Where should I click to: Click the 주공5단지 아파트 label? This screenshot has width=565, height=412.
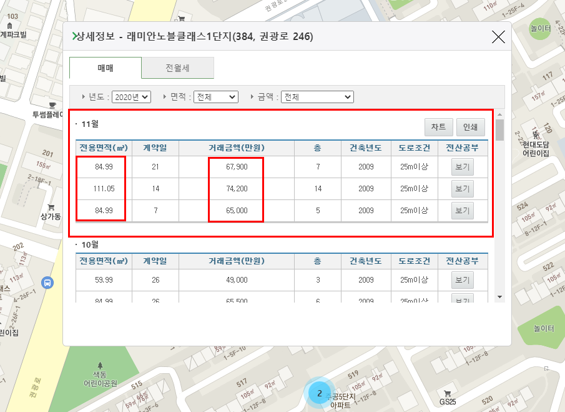(x=340, y=401)
